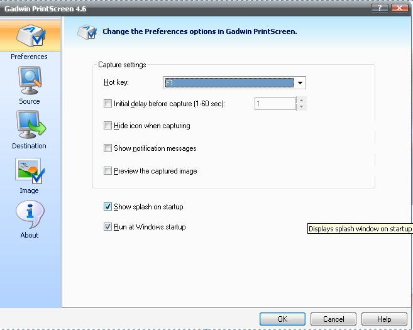This screenshot has width=413, height=330.
Task: Close the Gadwin PrintScreen dialog
Action: click(x=400, y=8)
